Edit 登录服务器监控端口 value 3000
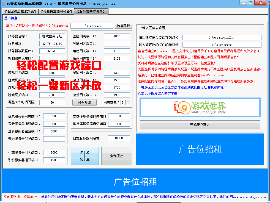 tap(54, 131)
